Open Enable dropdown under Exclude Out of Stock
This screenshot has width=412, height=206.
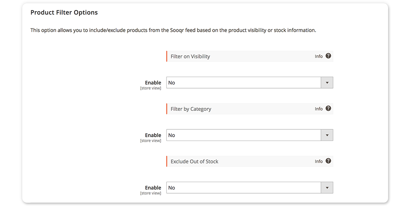click(249, 188)
